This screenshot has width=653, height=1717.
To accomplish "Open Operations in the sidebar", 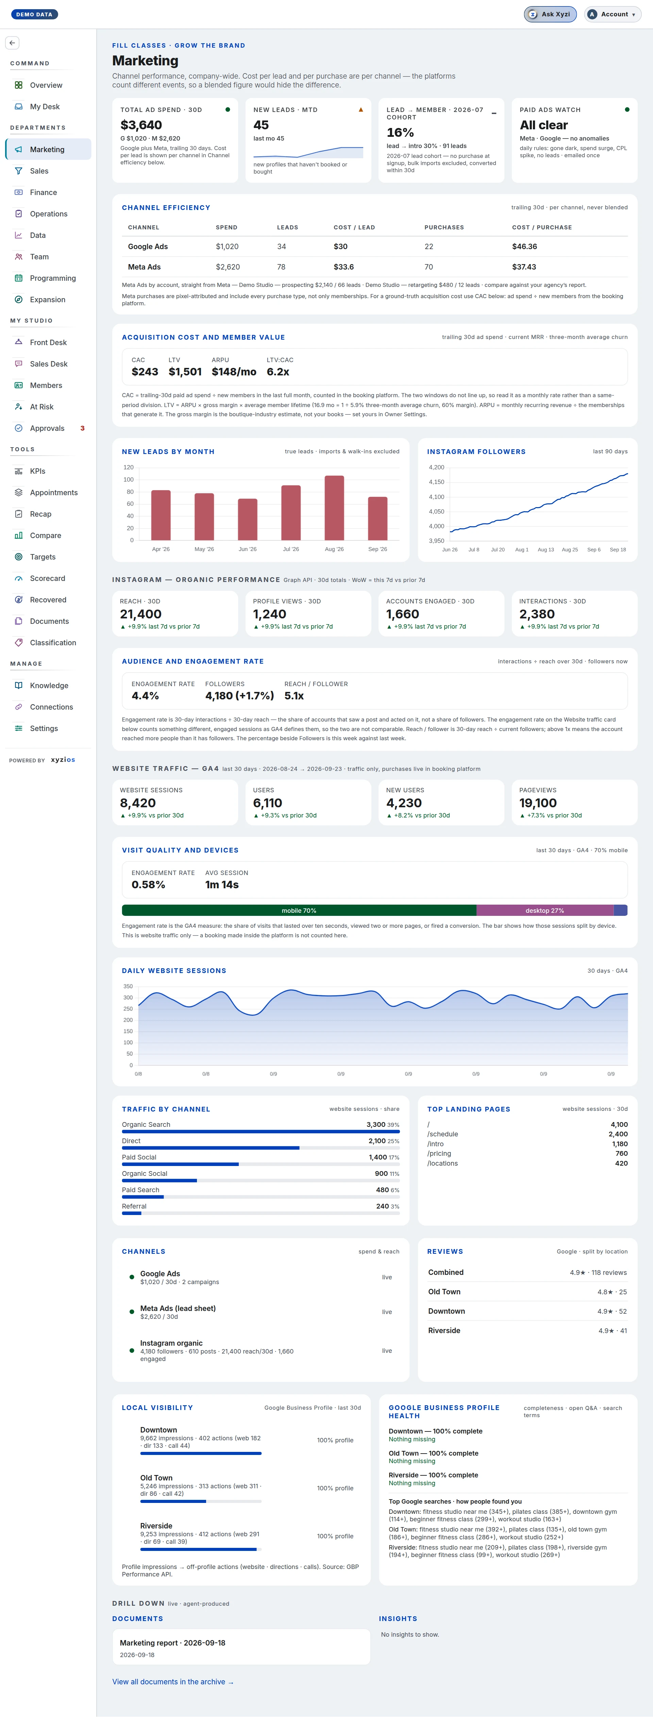I will point(48,214).
